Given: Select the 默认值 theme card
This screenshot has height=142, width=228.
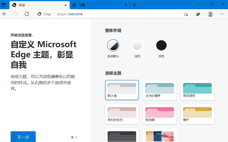Looking at the screenshot, I should (x=122, y=90).
